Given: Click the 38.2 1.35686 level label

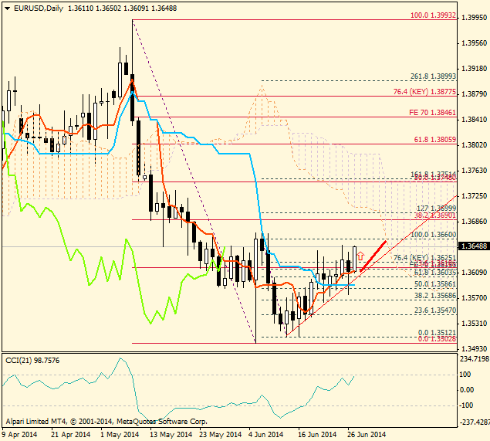Looking at the screenshot, I should click(435, 296).
